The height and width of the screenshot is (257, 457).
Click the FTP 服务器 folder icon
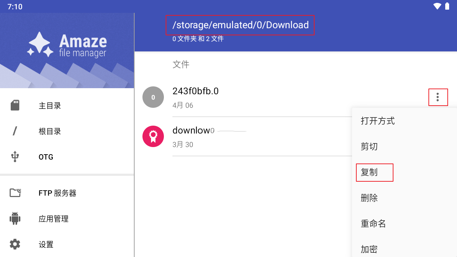coord(15,193)
